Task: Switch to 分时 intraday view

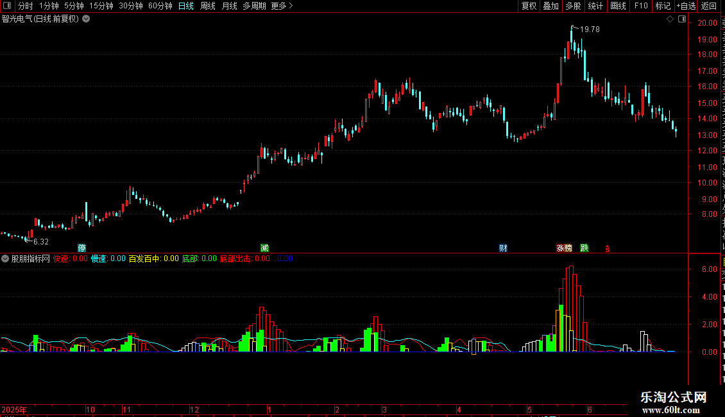Action: (x=26, y=6)
